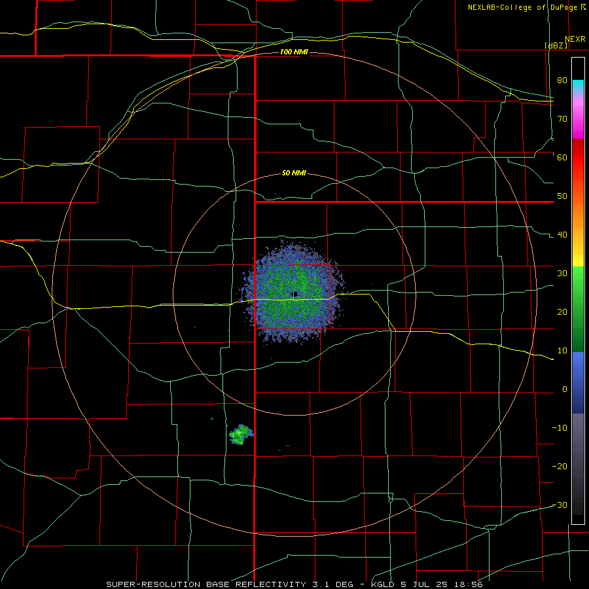Click the 5 JUL 25 date in the caption
This screenshot has width=589, height=589.
[426, 584]
